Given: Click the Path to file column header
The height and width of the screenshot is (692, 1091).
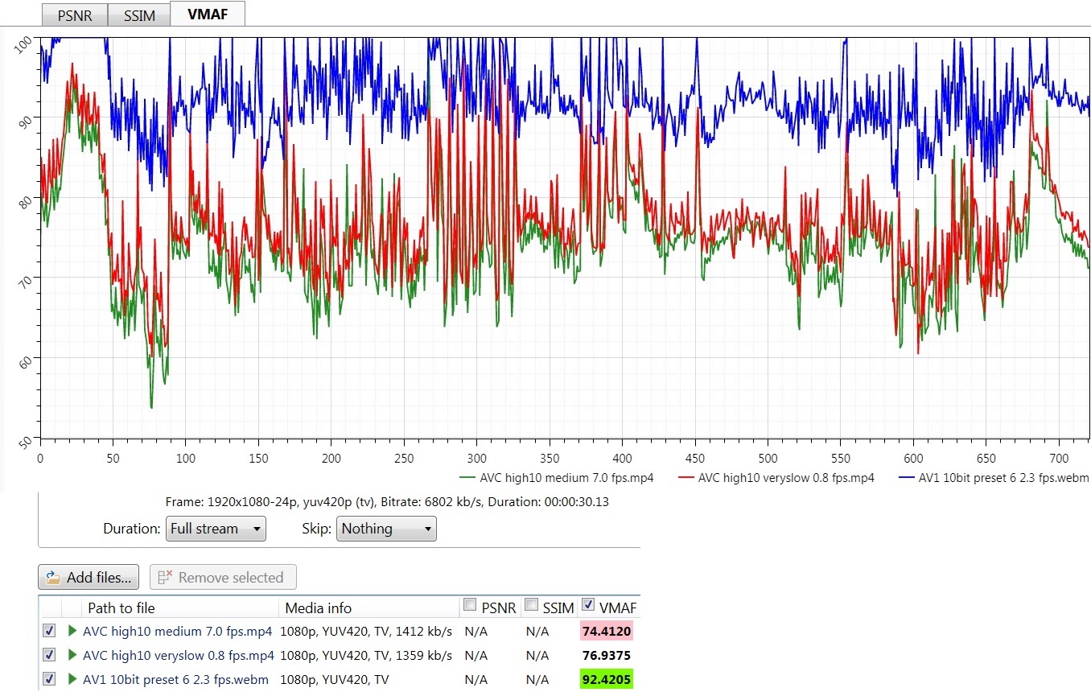Looking at the screenshot, I should (x=121, y=608).
